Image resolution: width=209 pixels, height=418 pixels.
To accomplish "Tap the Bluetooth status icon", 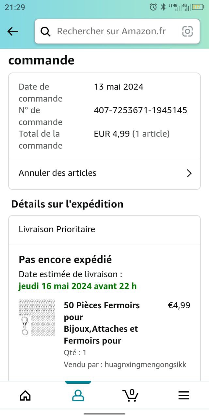I will point(163,7).
